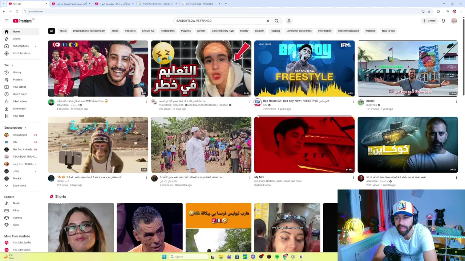Open Liked videos
The image size is (465, 261).
pos(20,101)
